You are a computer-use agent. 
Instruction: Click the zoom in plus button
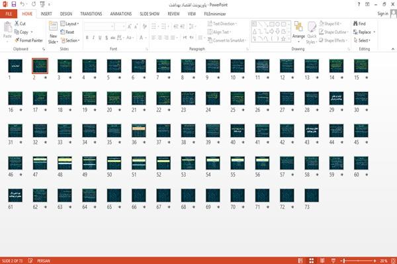click(x=375, y=261)
